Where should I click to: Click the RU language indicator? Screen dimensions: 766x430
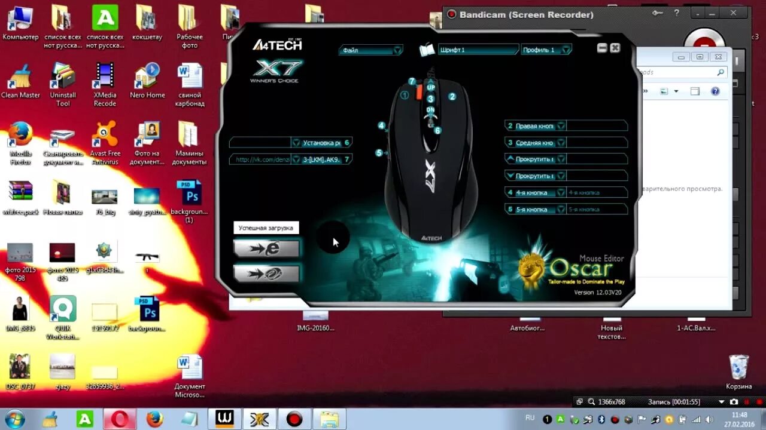530,418
